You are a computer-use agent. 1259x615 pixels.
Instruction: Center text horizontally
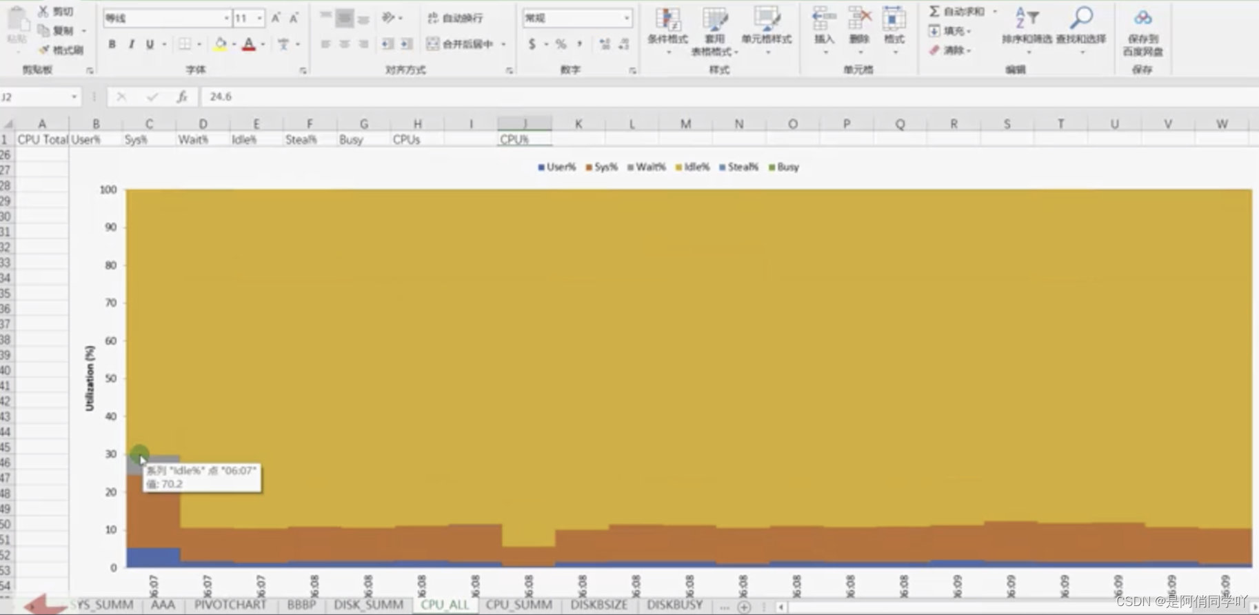pyautogui.click(x=344, y=44)
